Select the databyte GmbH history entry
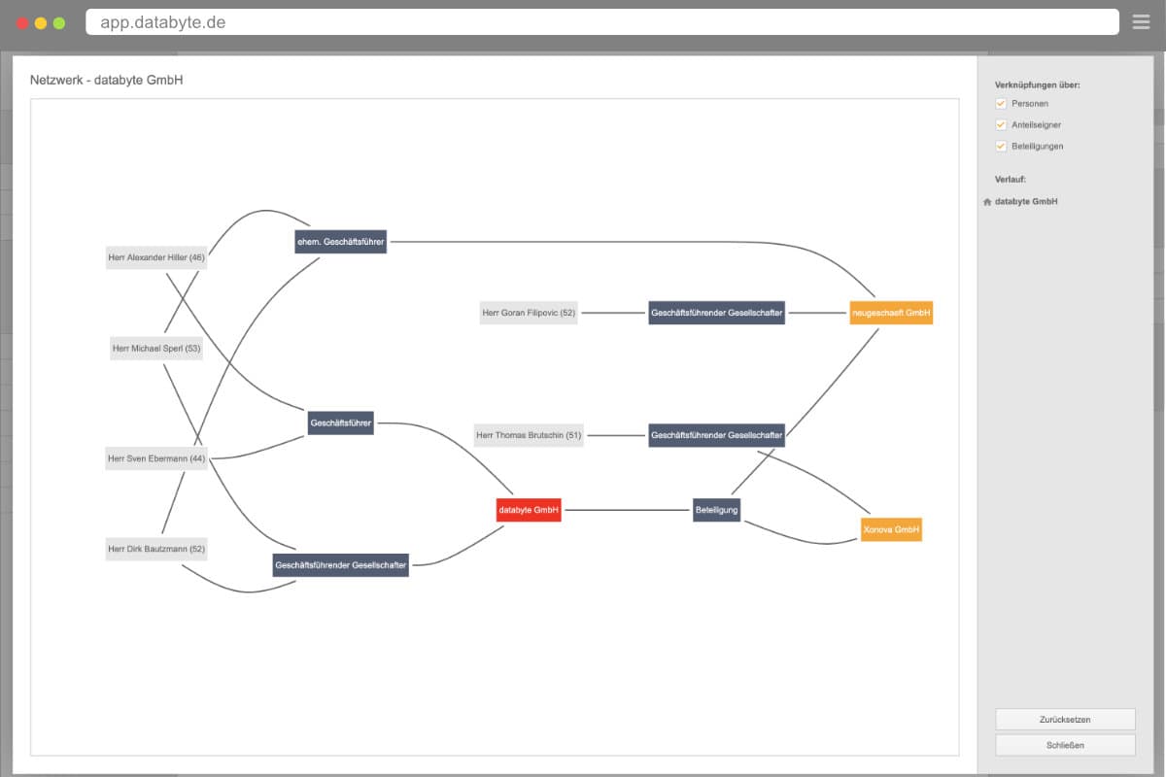The image size is (1166, 777). pos(1026,202)
